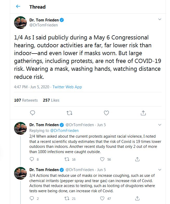The width and height of the screenshot is (170, 204).
Task: Retweet the 3/4 tweet with 21 retweets
Action: pyautogui.click(x=67, y=199)
